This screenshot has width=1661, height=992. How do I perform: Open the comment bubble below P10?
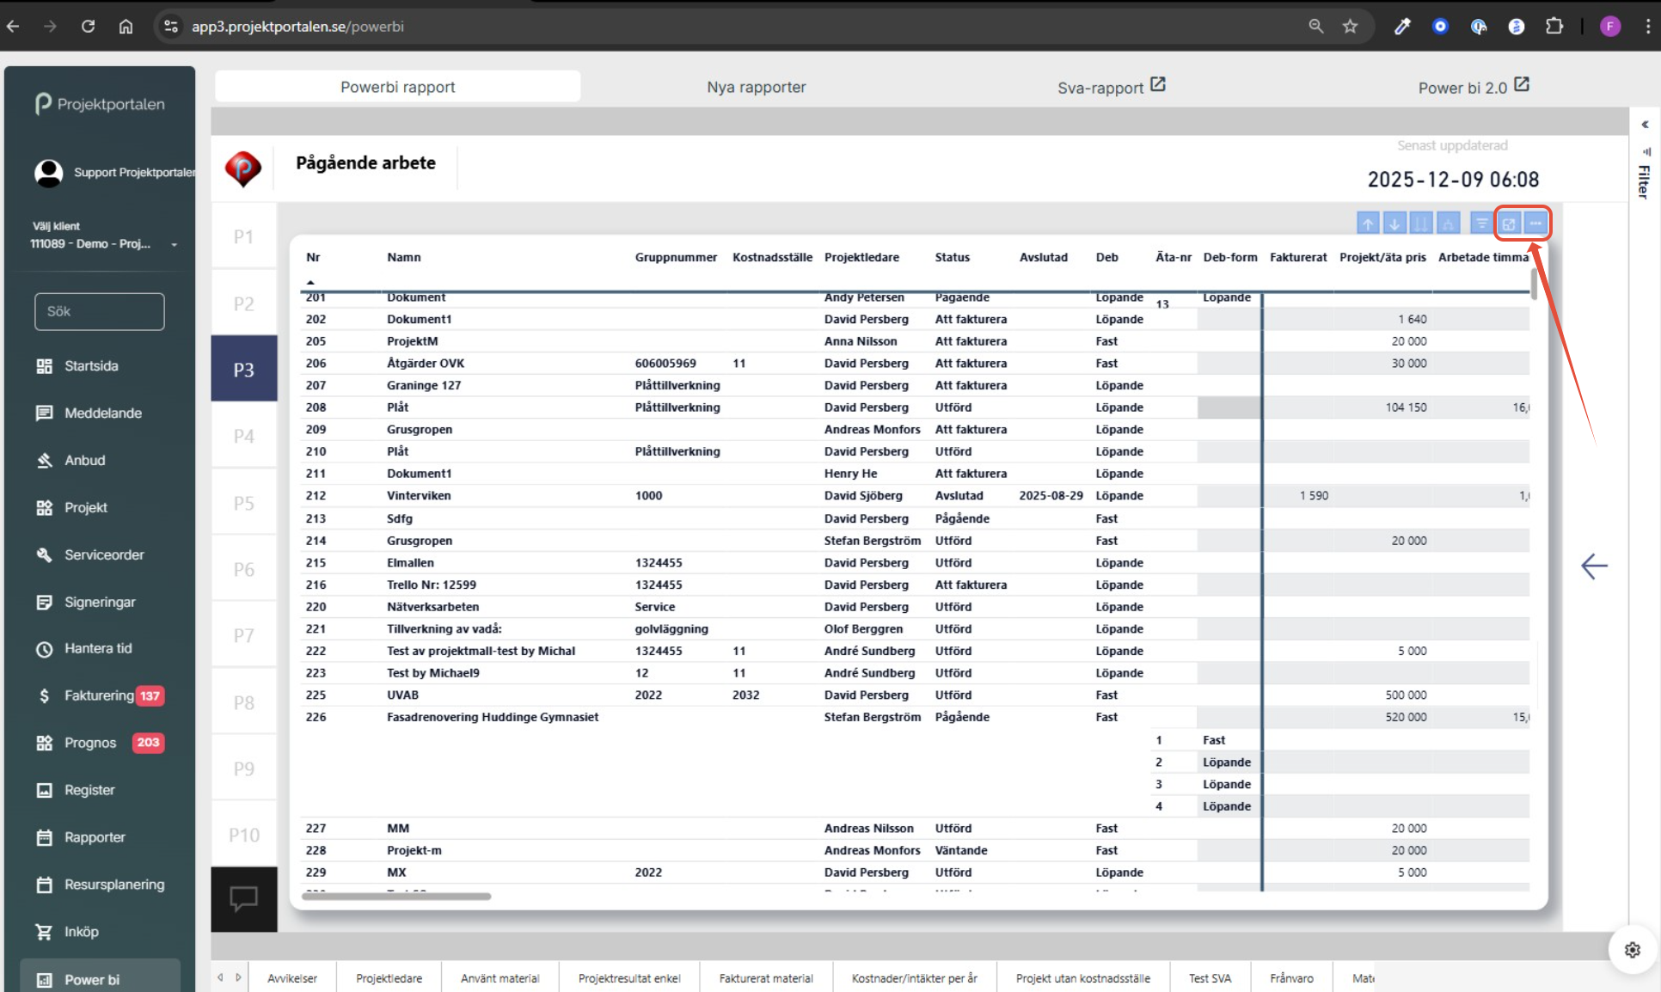pos(243,899)
